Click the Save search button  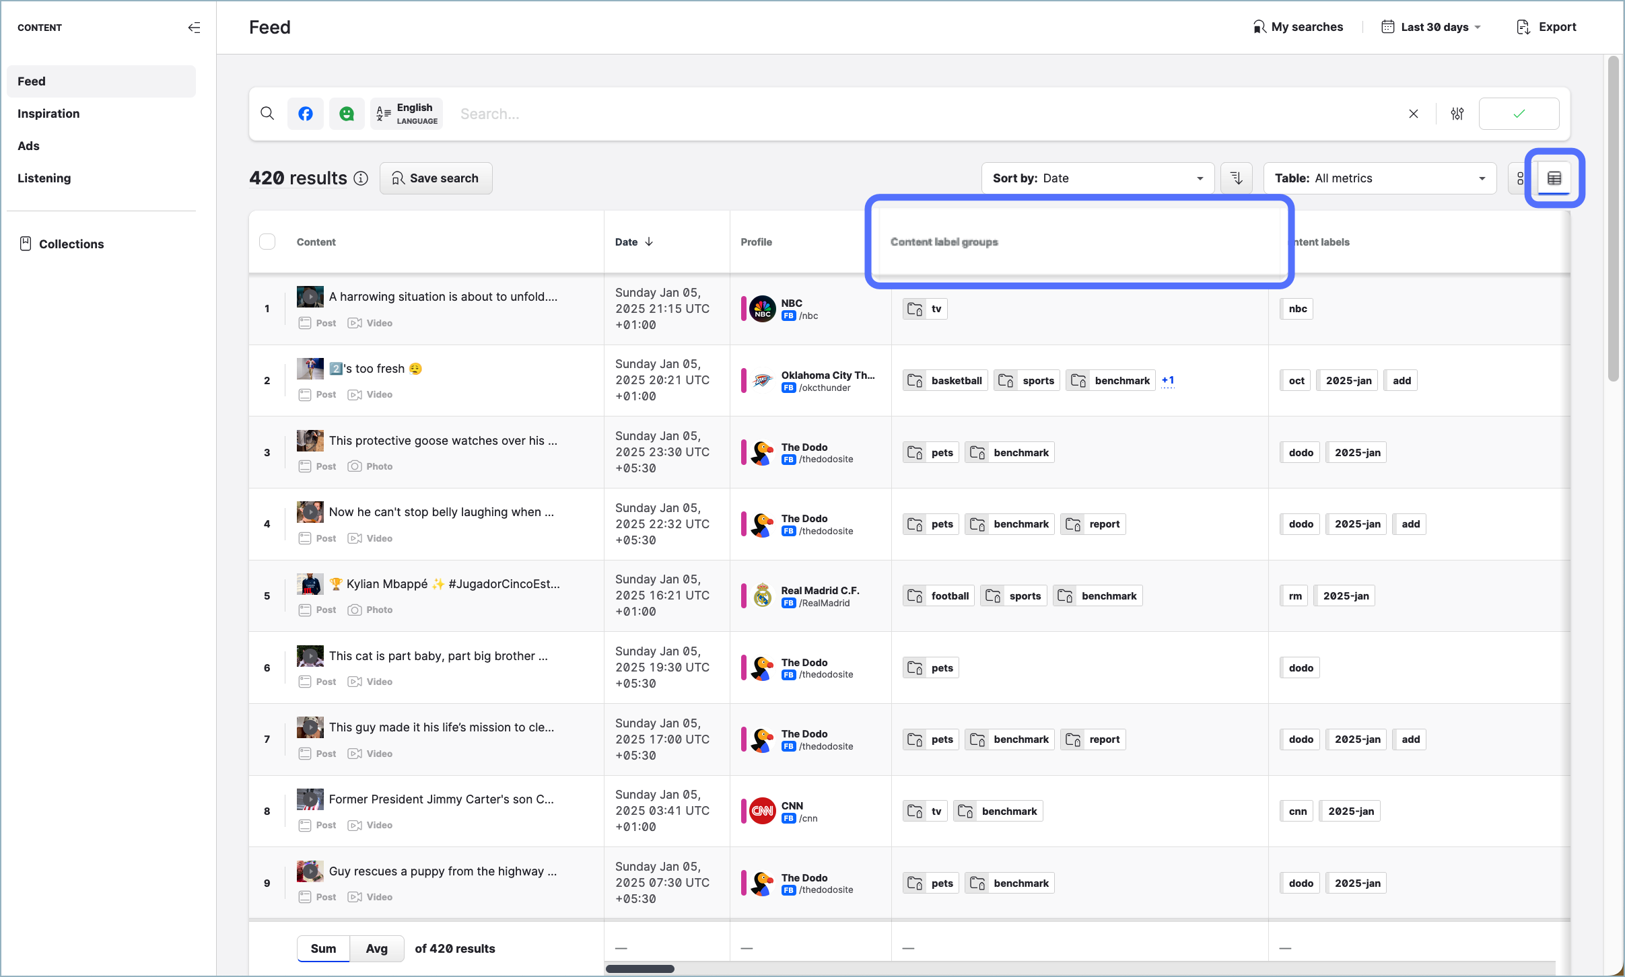(434, 178)
